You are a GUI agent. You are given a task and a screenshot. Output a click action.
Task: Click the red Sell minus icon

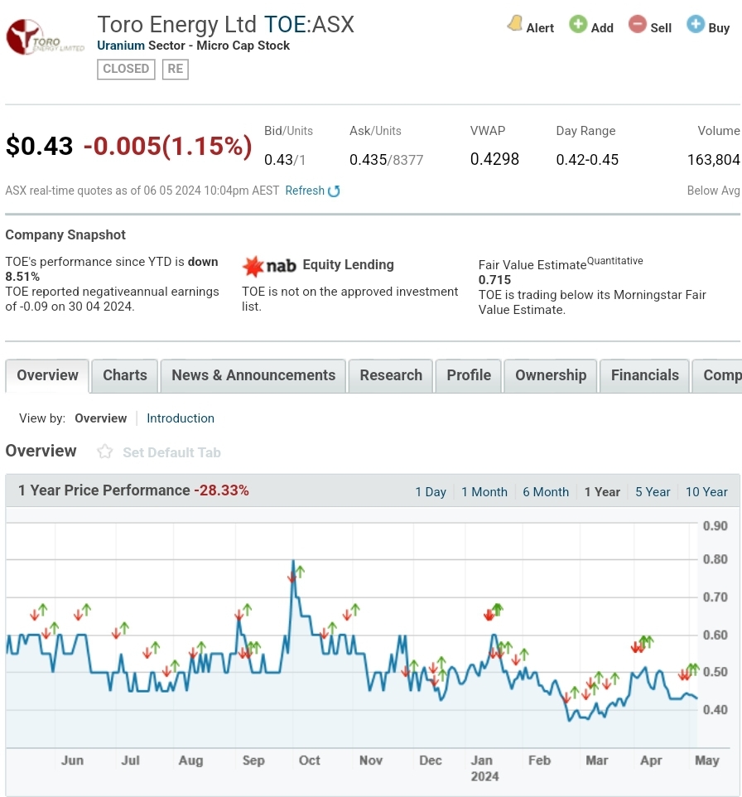[638, 24]
